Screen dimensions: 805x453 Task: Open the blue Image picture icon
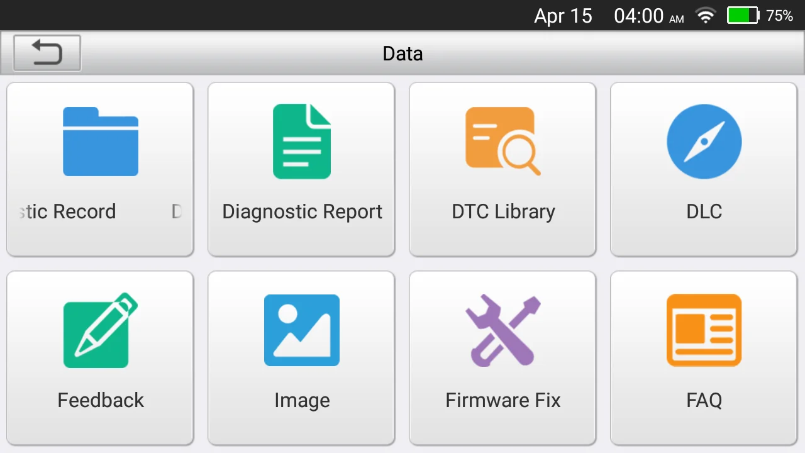(x=302, y=330)
